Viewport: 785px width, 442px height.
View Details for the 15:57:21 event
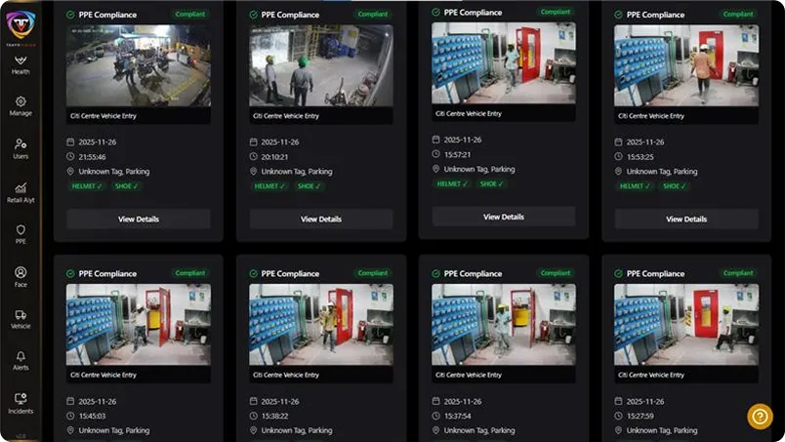point(504,217)
